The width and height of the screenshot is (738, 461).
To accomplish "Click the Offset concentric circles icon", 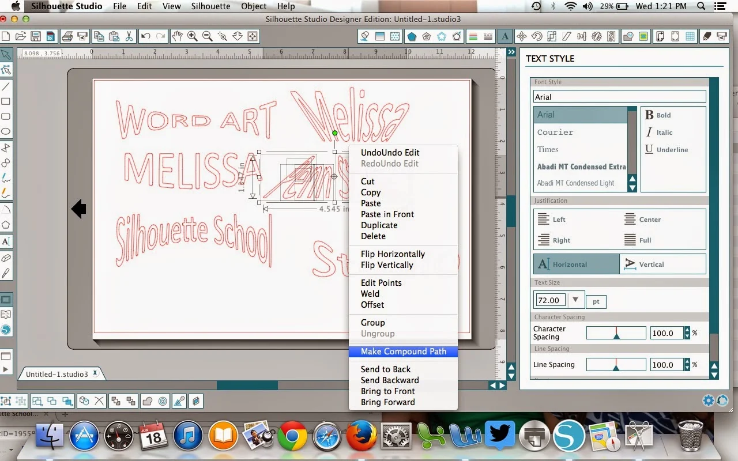I will pos(163,401).
